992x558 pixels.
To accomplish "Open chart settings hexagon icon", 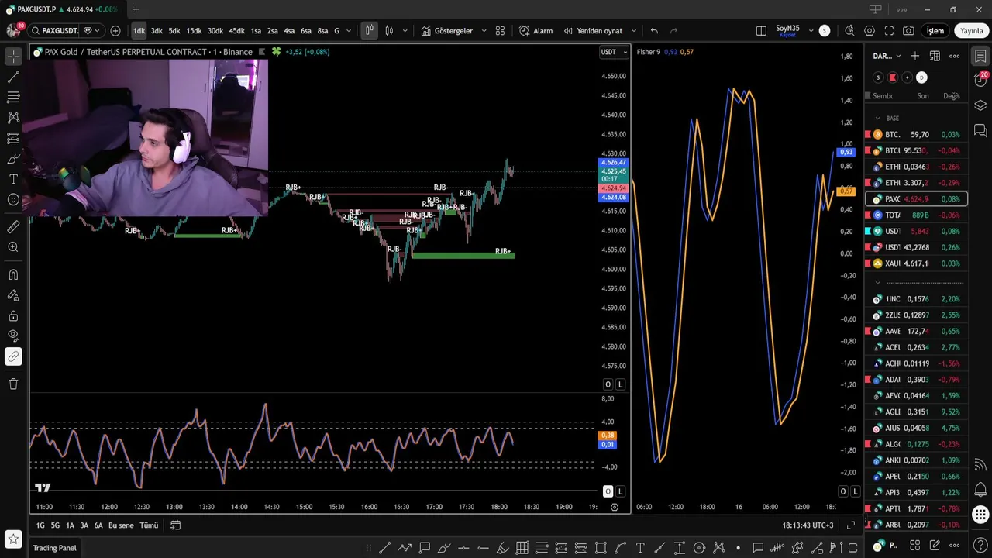I will pyautogui.click(x=870, y=31).
